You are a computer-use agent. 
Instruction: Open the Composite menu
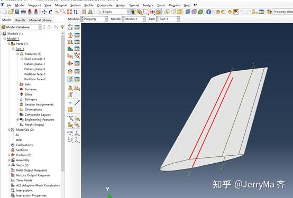coord(105,5)
